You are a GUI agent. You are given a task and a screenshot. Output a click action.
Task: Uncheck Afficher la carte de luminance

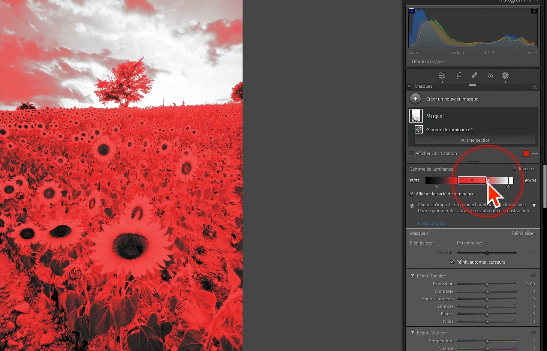412,193
